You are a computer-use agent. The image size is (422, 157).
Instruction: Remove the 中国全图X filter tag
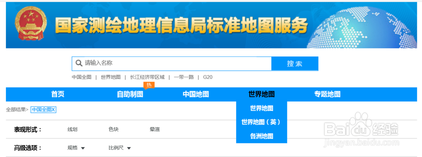pyautogui.click(x=43, y=109)
